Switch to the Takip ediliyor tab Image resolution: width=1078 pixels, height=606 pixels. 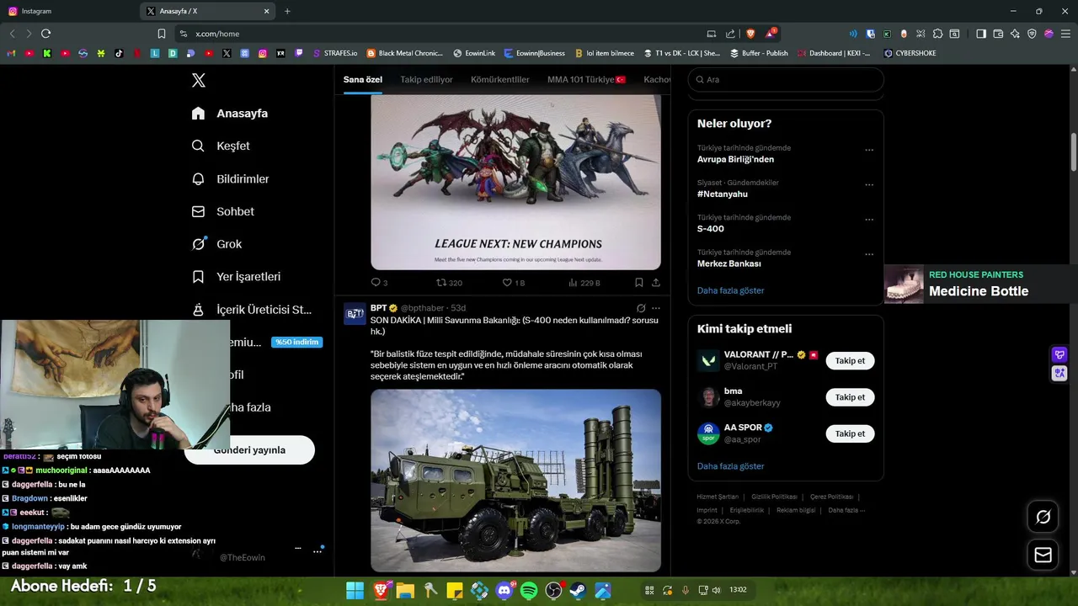point(426,79)
